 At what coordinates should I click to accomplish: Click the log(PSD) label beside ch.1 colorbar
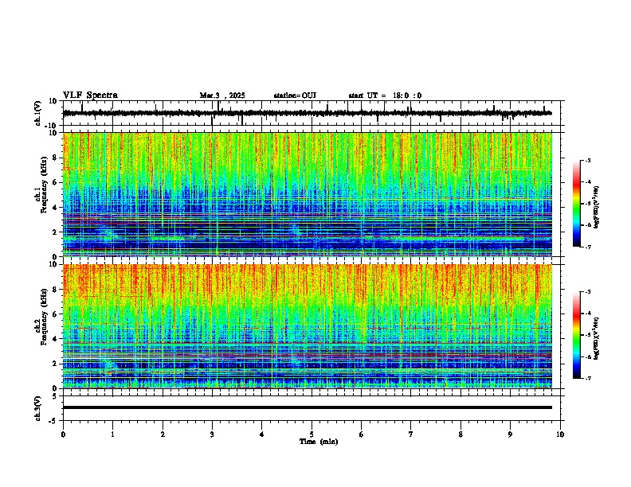(597, 208)
